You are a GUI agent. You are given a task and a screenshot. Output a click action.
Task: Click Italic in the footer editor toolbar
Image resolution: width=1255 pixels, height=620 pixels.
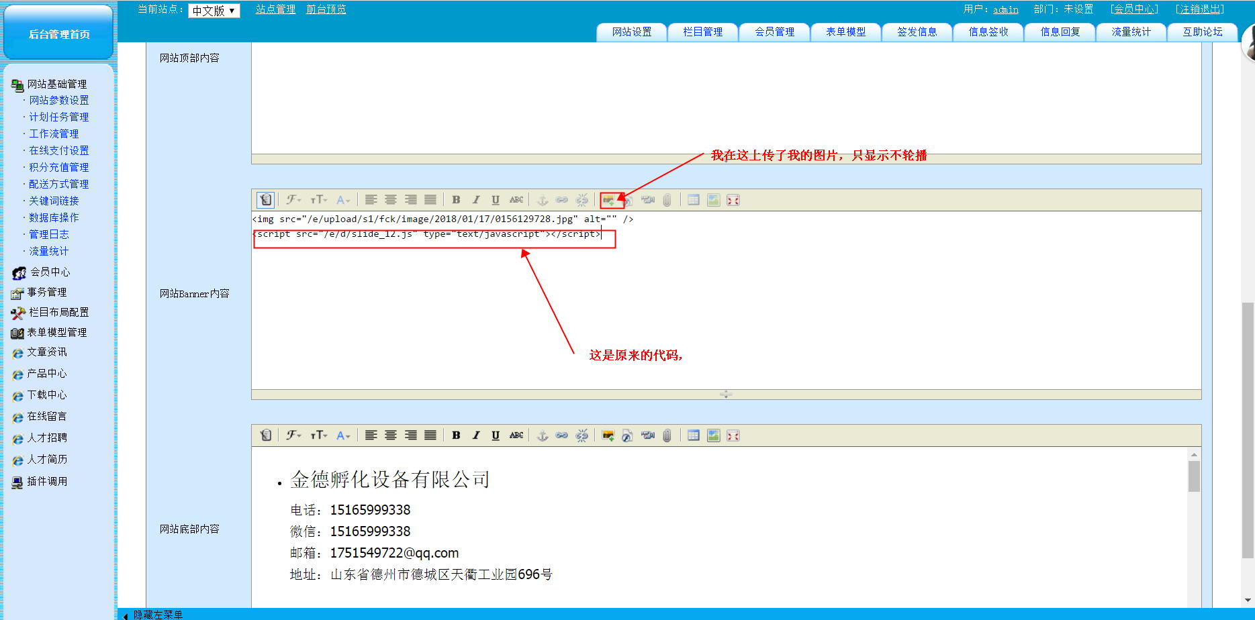[x=476, y=435]
